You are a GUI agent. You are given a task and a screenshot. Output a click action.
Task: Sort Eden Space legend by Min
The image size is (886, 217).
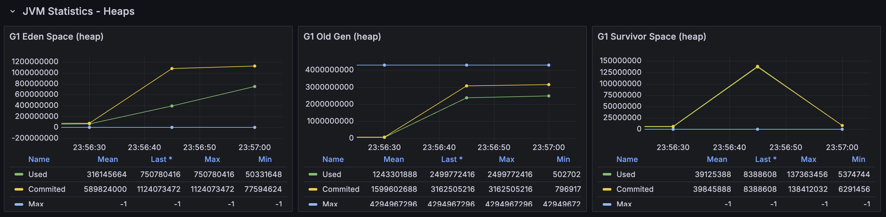coord(265,159)
